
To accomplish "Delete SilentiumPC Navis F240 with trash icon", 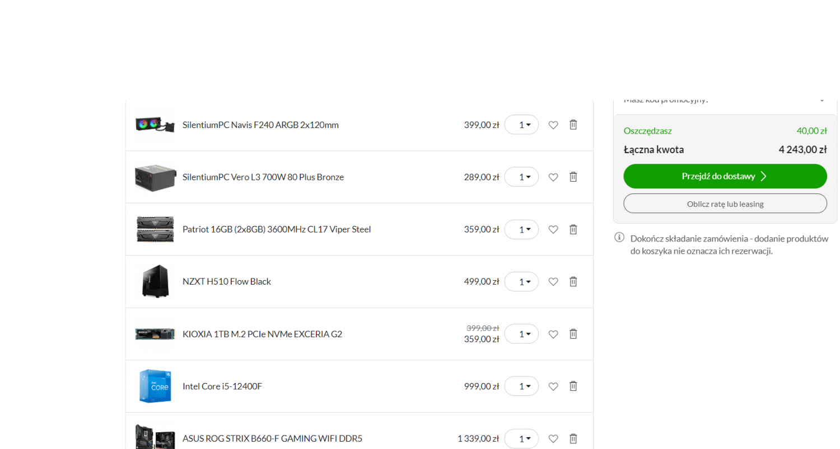I will pyautogui.click(x=573, y=125).
